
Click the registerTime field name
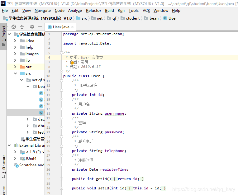113,169
